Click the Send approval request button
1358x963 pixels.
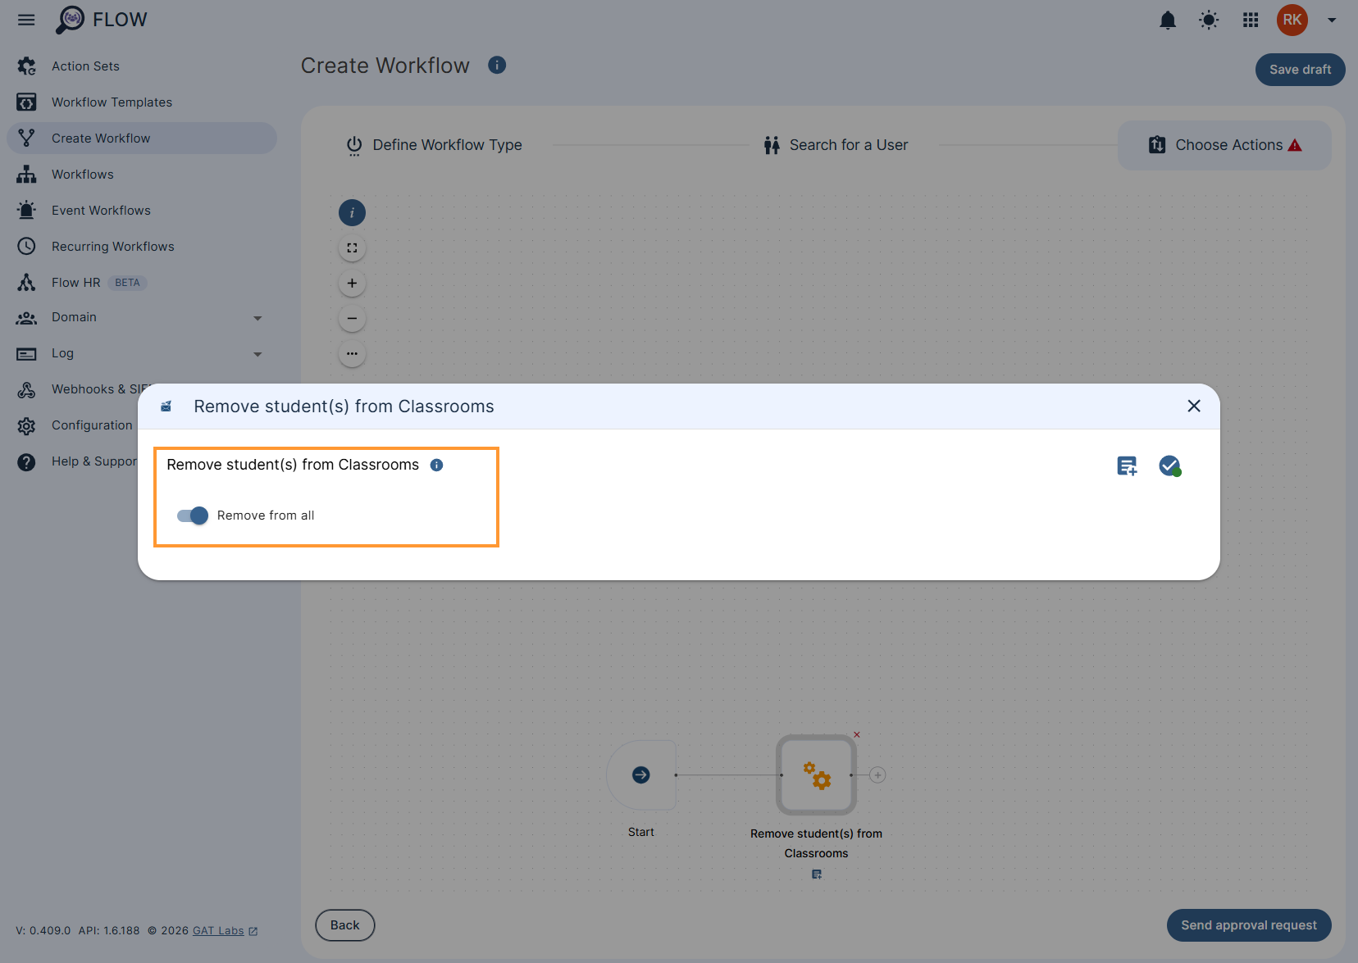(1248, 924)
